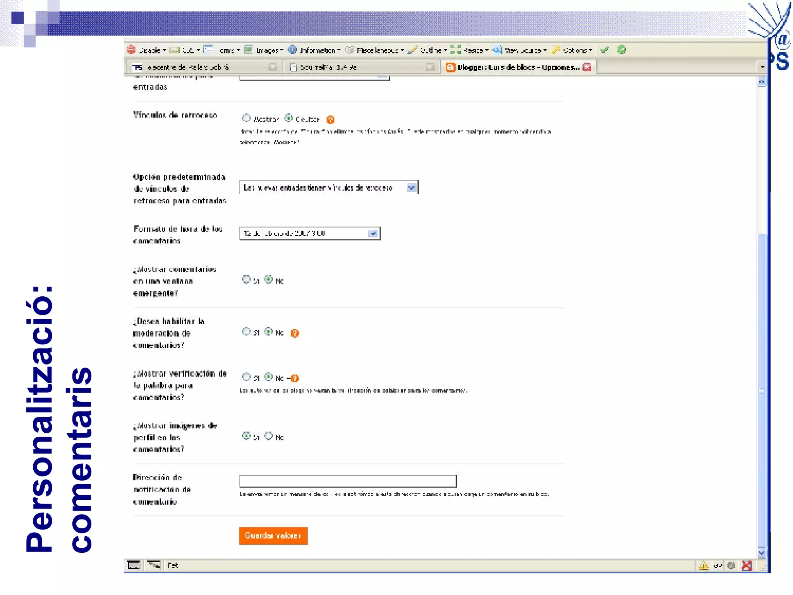Click the comment notification address field
The image size is (793, 595).
click(348, 481)
